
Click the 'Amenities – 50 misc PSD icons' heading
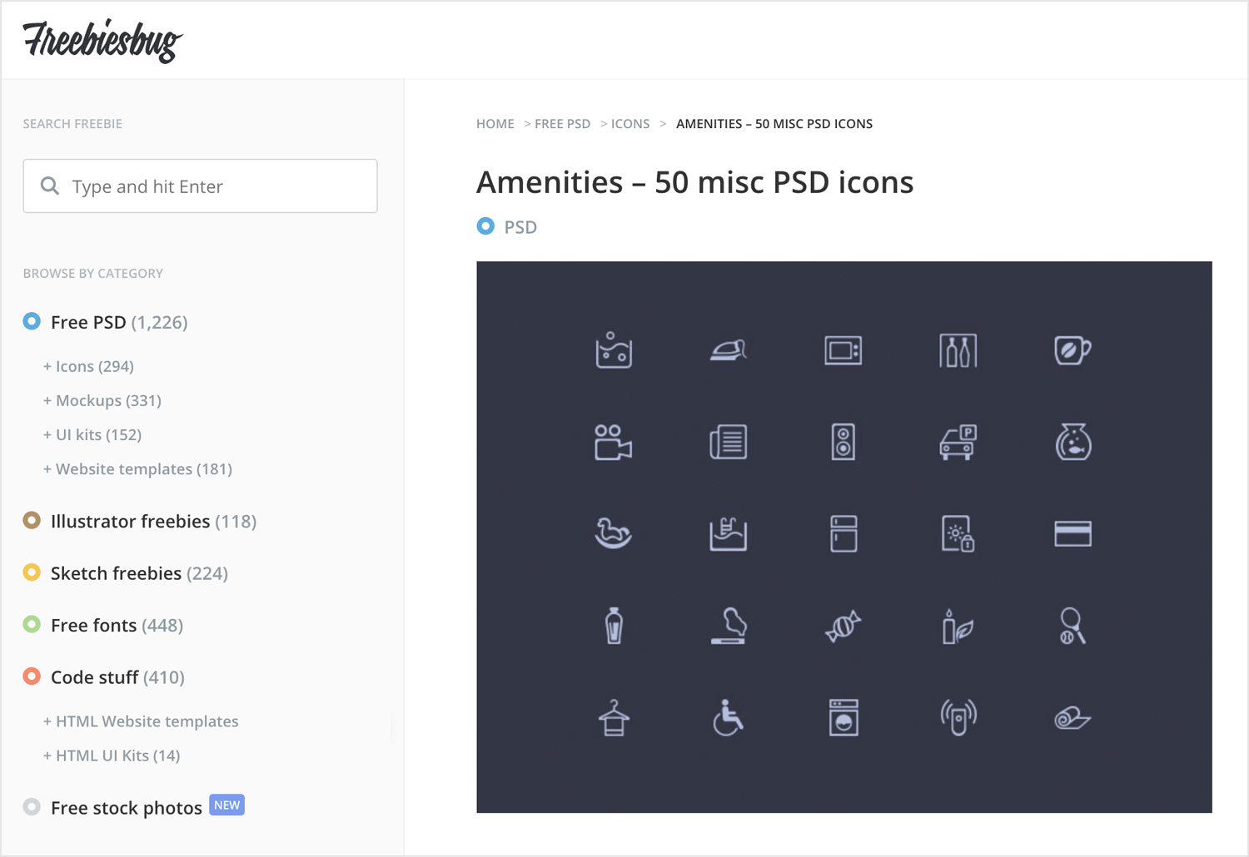(694, 182)
